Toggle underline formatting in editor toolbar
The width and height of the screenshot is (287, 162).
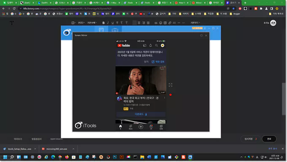tap(113, 23)
